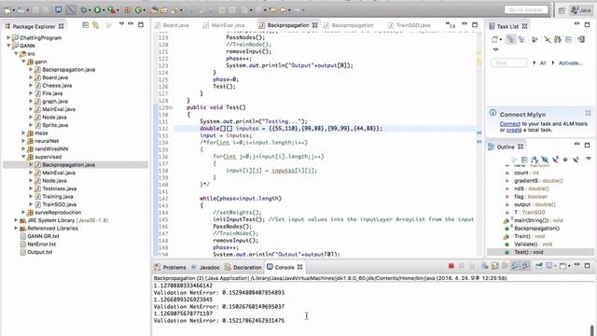The width and height of the screenshot is (597, 336).
Task: Click the Quick Access field
Action: pos(526,10)
